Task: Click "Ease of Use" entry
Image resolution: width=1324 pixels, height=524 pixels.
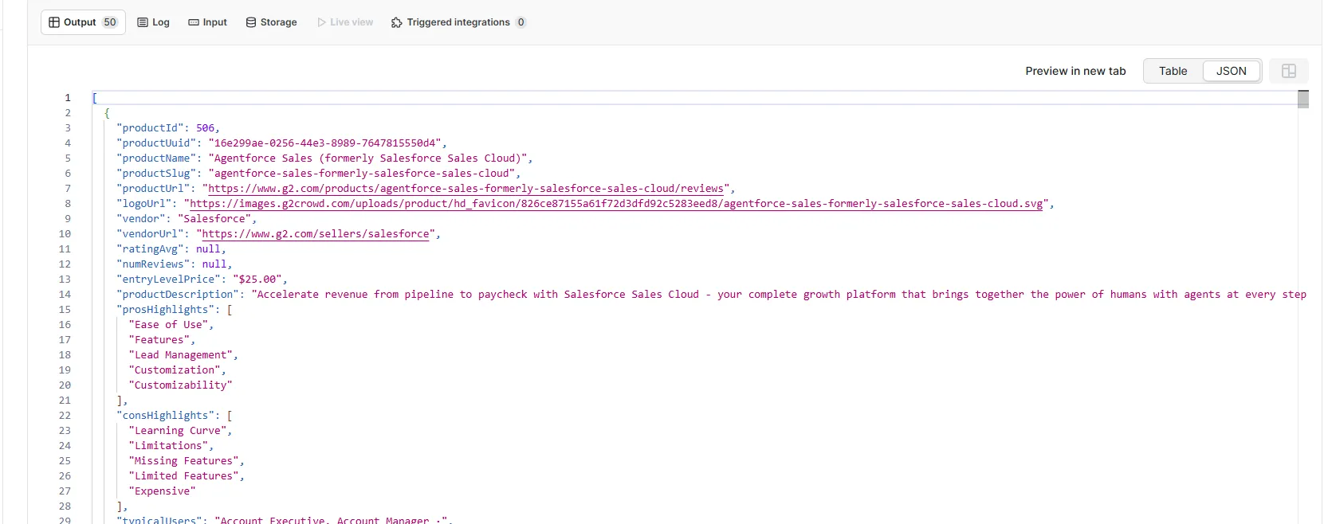Action: coord(168,325)
